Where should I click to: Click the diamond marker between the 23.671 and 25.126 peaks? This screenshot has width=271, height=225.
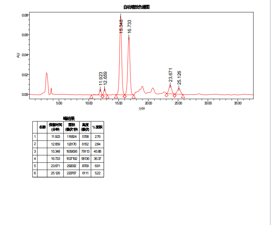click(175, 95)
